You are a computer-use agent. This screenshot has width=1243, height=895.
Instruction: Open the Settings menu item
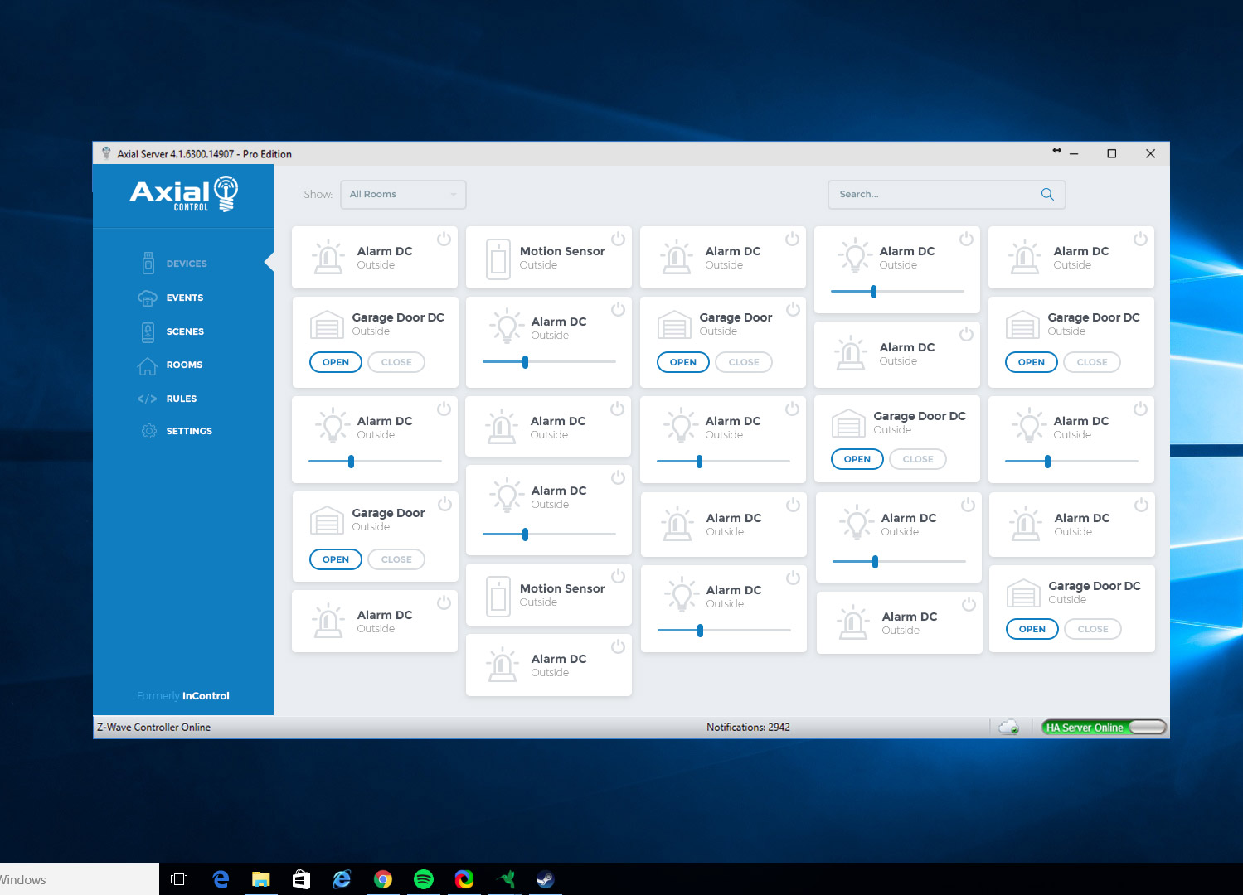(x=188, y=431)
